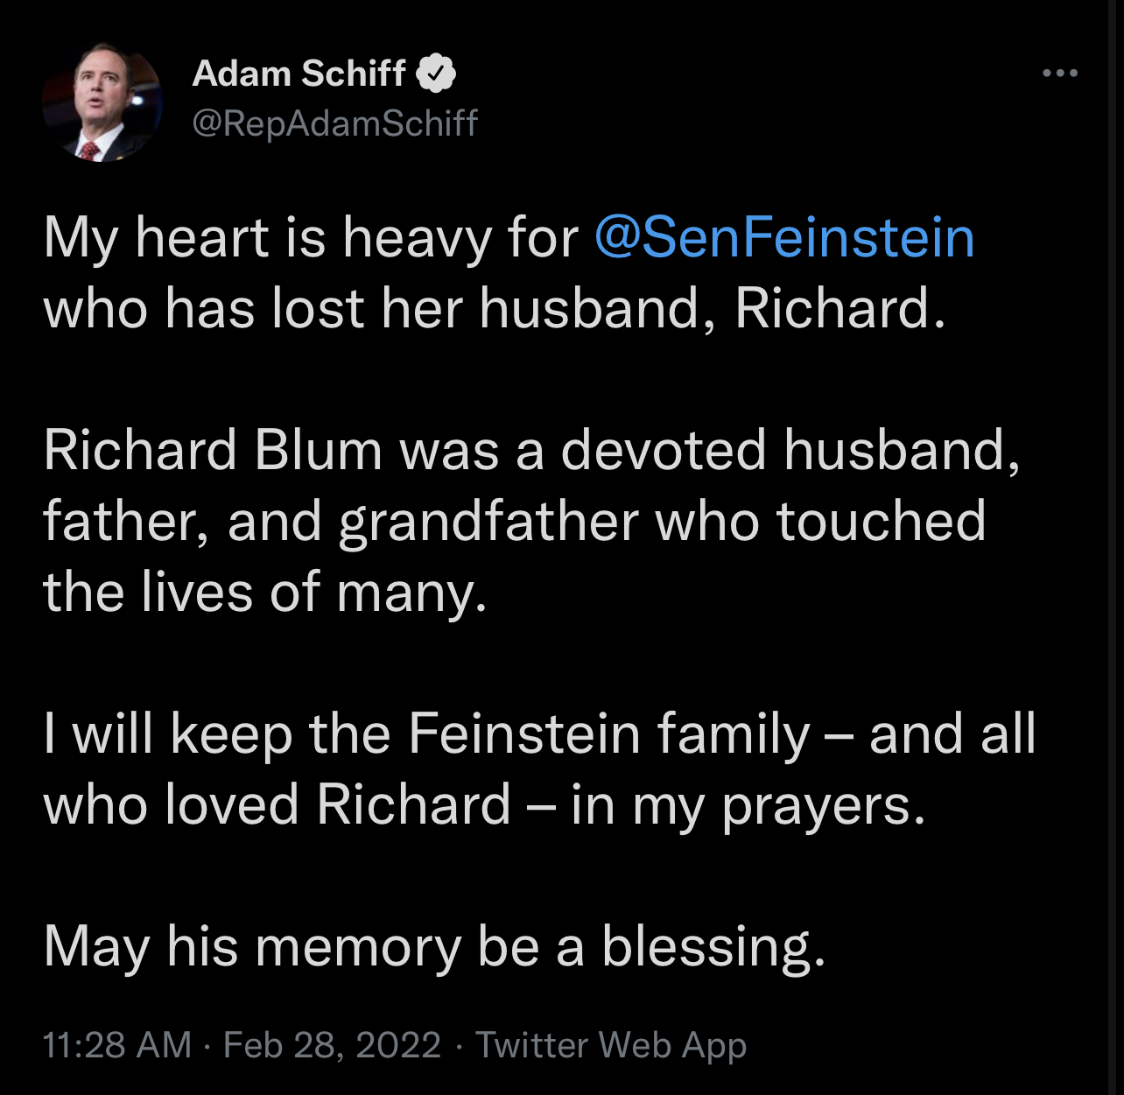Click the "May his memory be a blessing" line
The image size is (1124, 1095).
pyautogui.click(x=434, y=947)
